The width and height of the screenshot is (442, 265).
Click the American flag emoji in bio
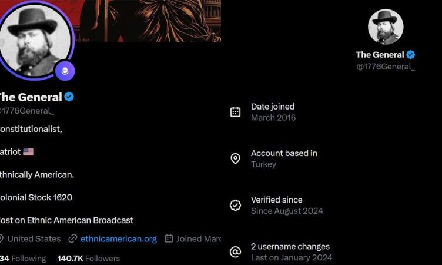[x=28, y=152]
